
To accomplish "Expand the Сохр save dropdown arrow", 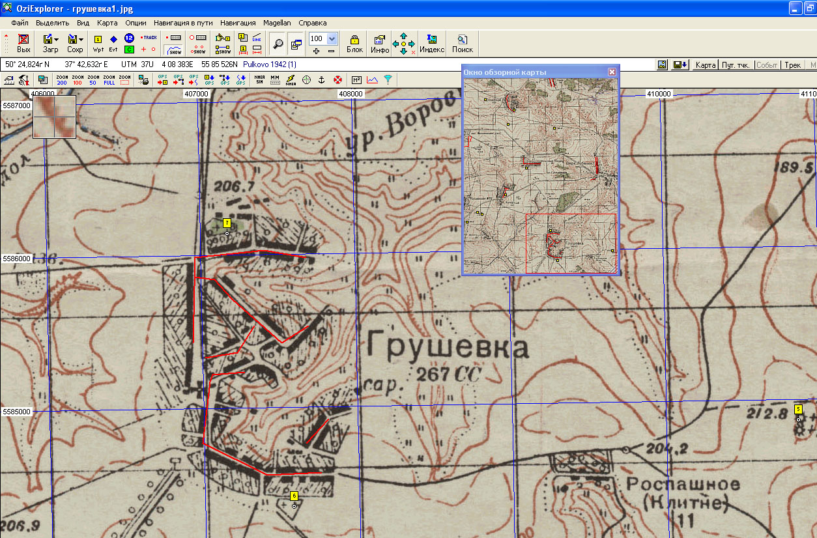I will tap(81, 40).
